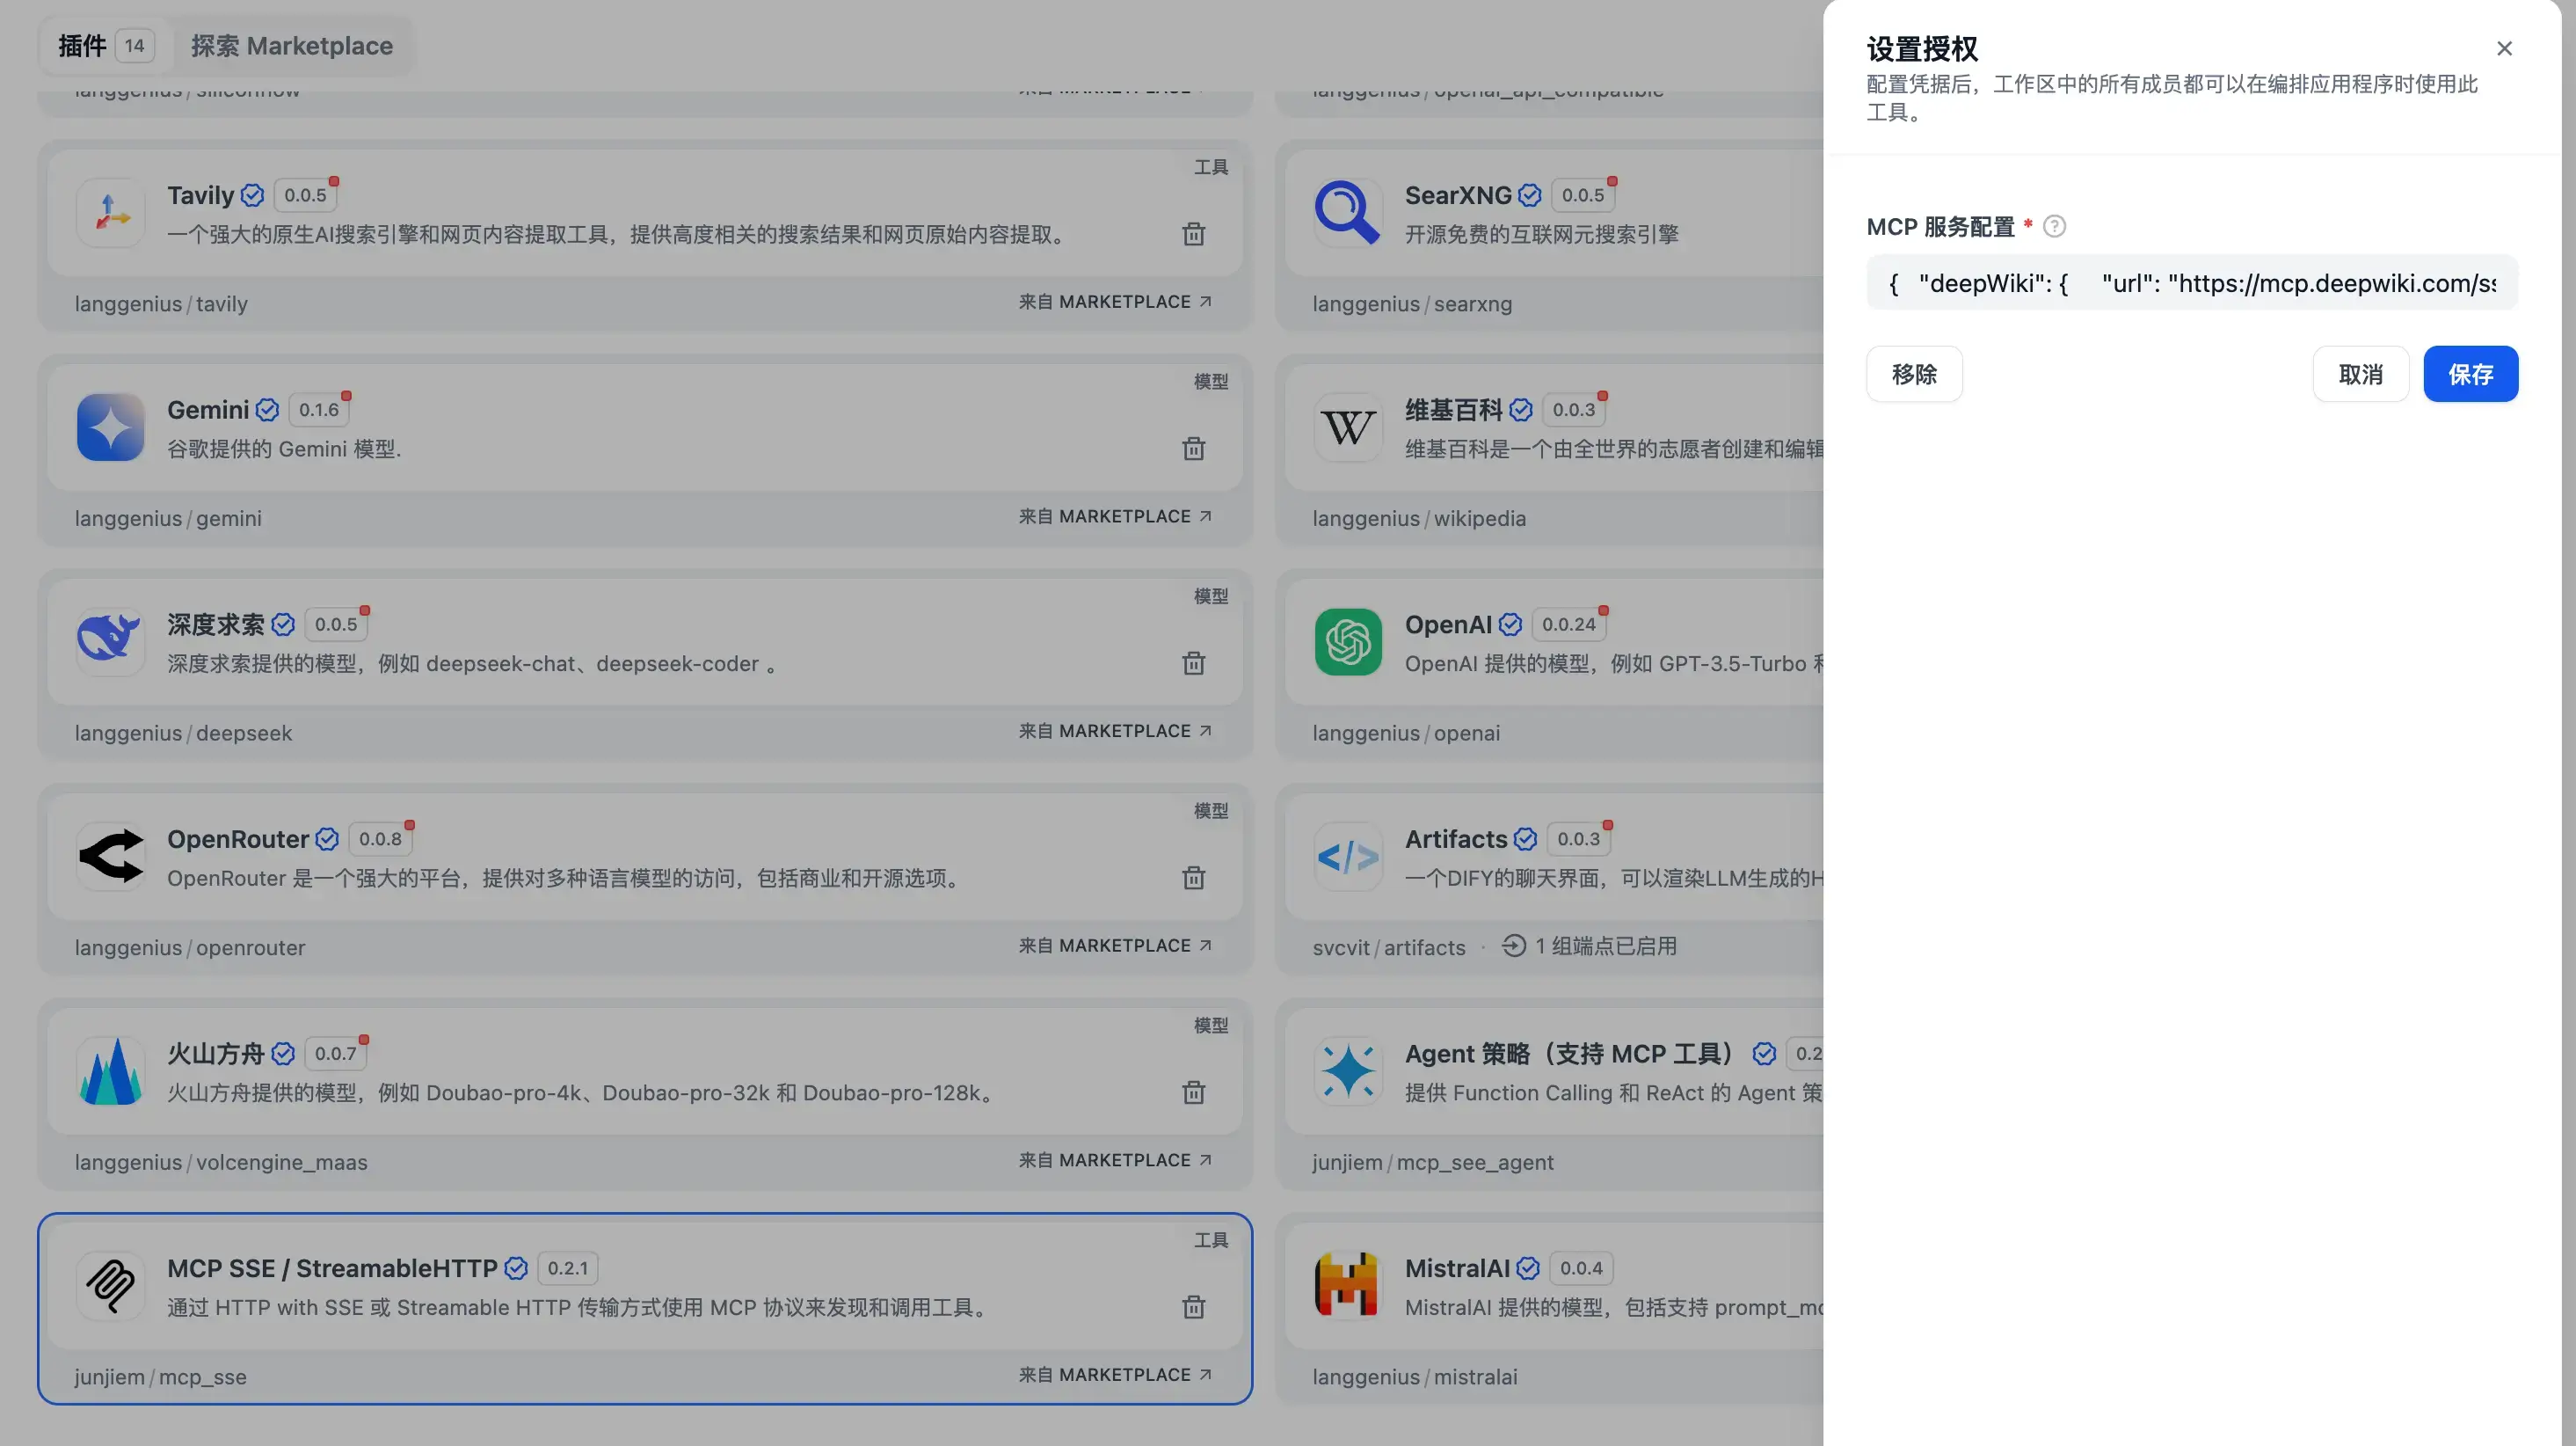
Task: Click the OpenAI plugin icon
Action: click(x=1347, y=641)
